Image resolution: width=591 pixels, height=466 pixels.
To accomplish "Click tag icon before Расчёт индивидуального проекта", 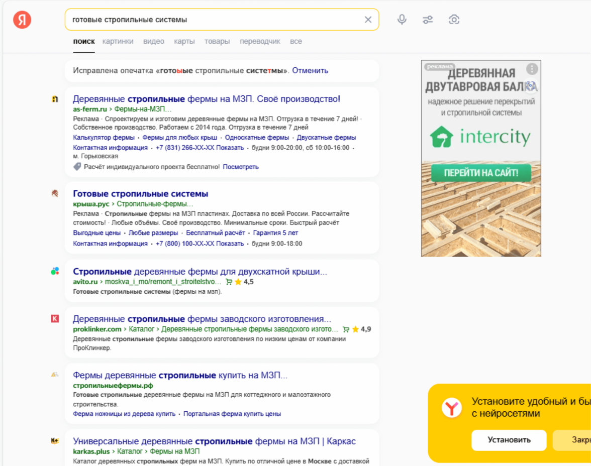I will [77, 167].
